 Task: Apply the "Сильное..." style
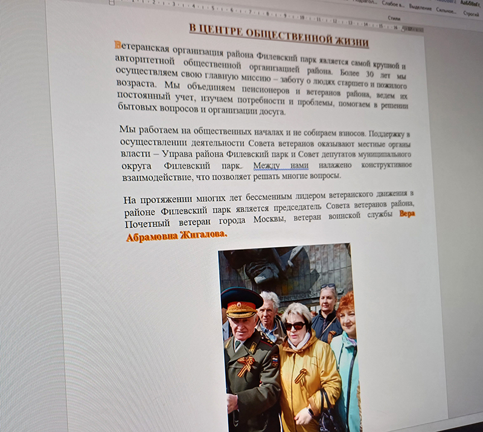pos(446,10)
